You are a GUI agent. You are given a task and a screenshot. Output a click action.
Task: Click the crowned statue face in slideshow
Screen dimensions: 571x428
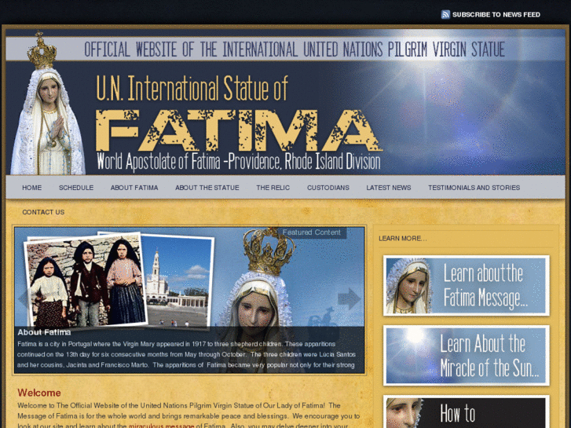click(x=255, y=309)
